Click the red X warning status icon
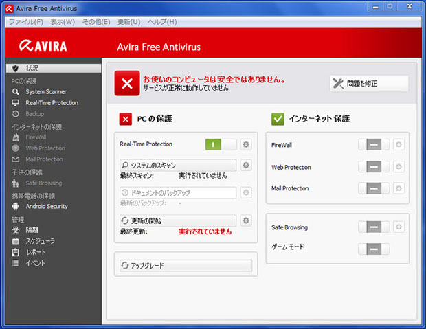The image size is (426, 329). [127, 83]
